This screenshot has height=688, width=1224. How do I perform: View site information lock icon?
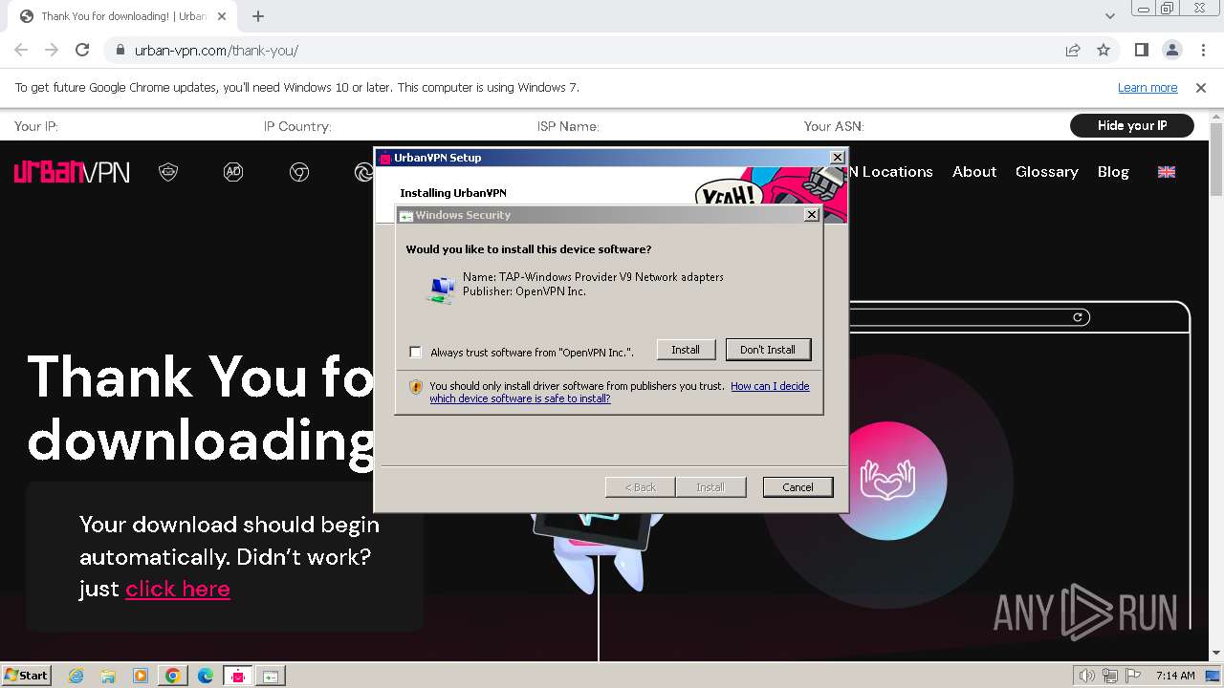click(120, 51)
